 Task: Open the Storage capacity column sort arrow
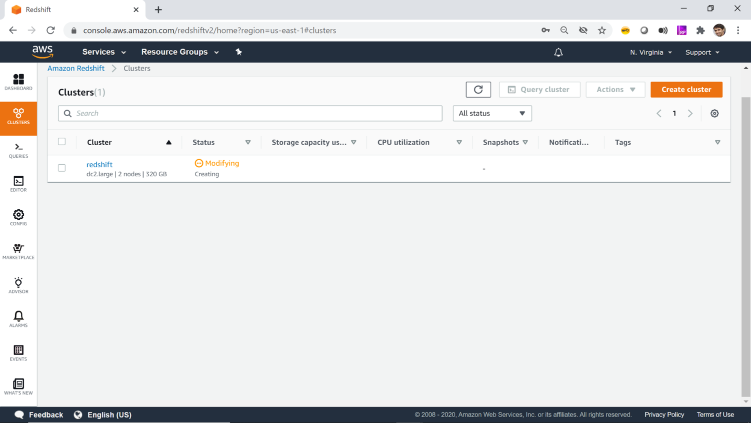click(353, 143)
